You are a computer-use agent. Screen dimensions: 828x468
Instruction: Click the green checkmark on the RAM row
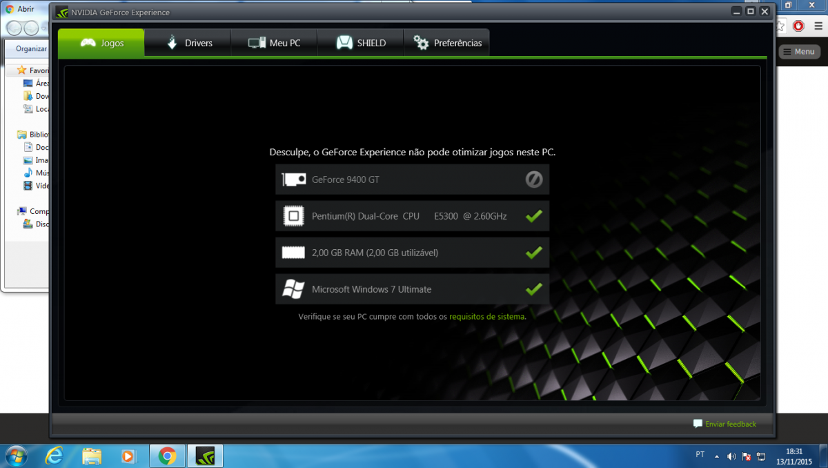(534, 253)
